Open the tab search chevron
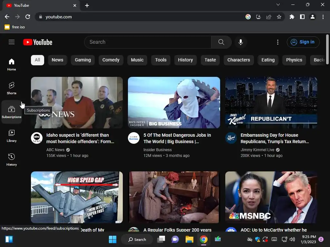The image size is (330, 247). 278,5
